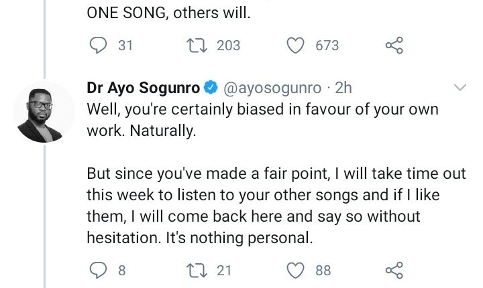Expand the tweet options chevron menu

(461, 88)
